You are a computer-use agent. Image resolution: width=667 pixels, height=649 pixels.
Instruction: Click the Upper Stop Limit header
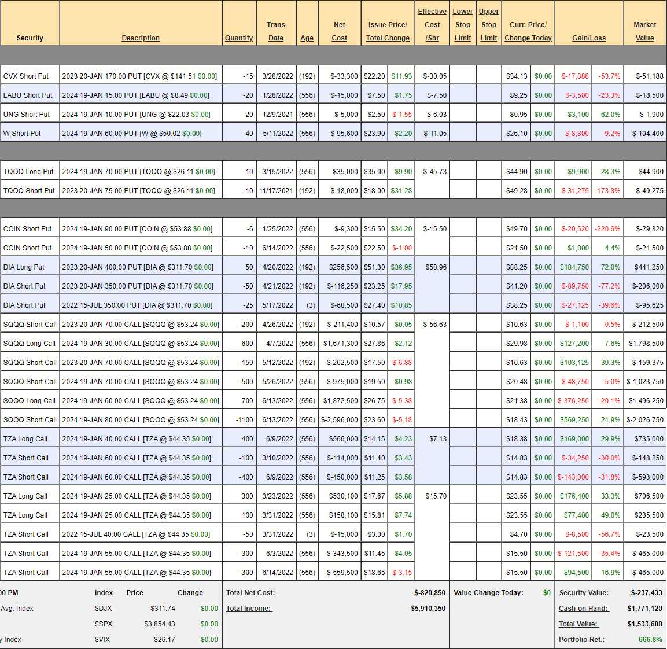(489, 25)
